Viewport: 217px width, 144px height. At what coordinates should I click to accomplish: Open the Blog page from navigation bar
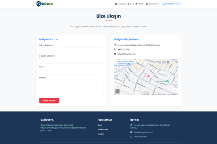point(131,4)
